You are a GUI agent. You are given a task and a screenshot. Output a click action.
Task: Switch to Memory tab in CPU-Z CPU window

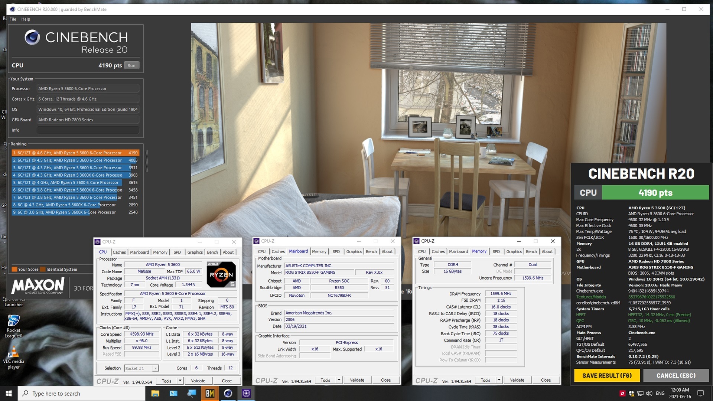(x=160, y=252)
